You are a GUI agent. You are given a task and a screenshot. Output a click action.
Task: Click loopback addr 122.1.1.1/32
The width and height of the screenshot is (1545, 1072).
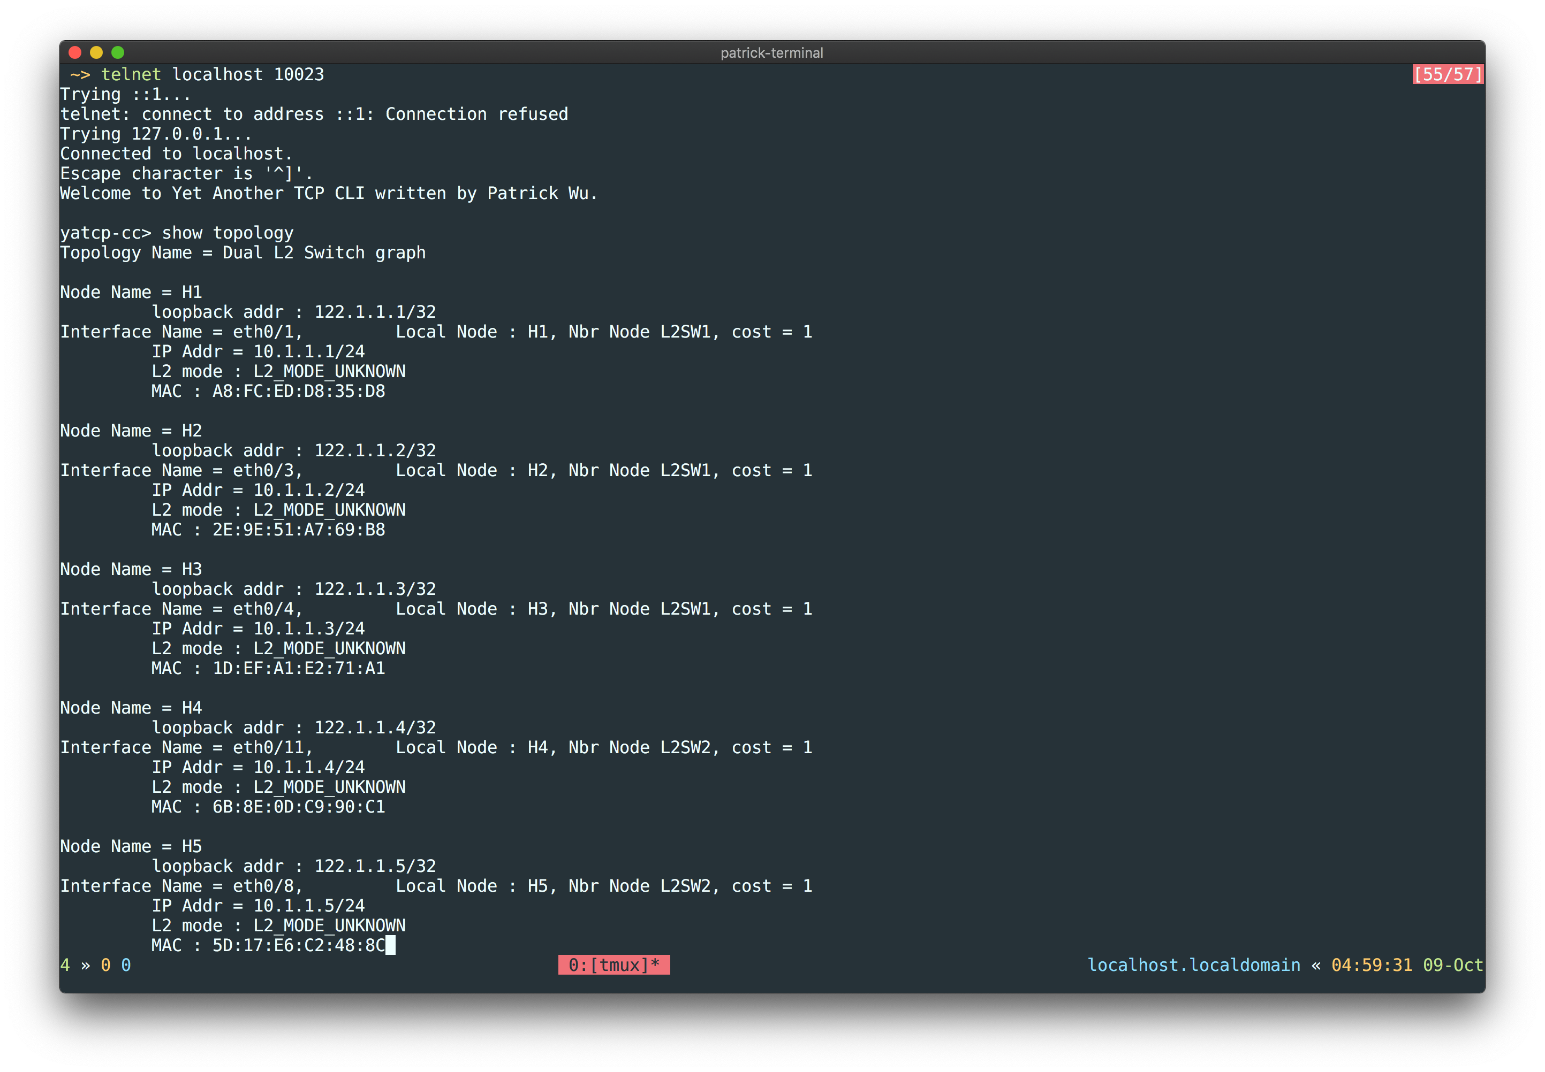coord(294,312)
